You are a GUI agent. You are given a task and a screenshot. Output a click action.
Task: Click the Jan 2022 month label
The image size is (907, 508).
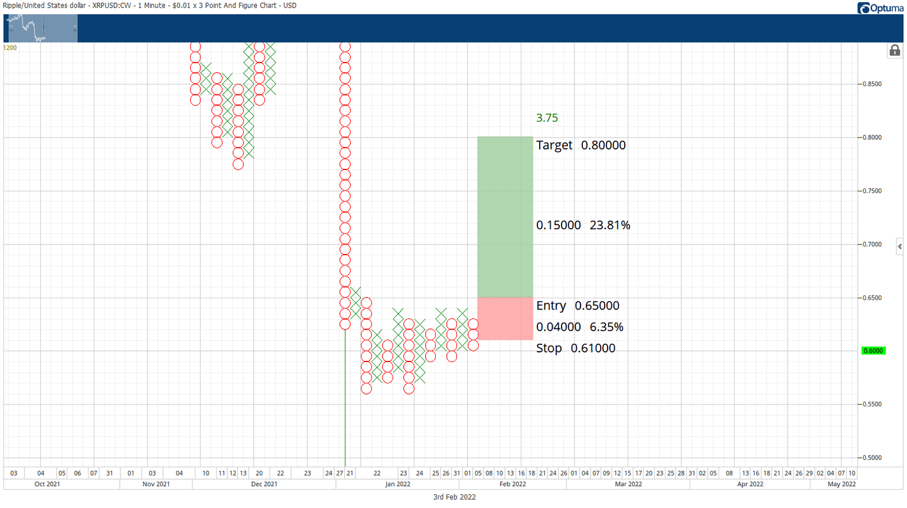[x=397, y=484]
